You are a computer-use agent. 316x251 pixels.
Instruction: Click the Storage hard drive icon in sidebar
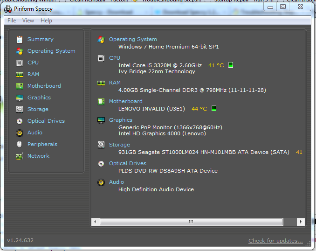tap(20, 109)
